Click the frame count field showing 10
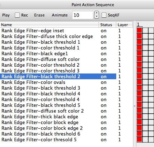 tap(83, 15)
